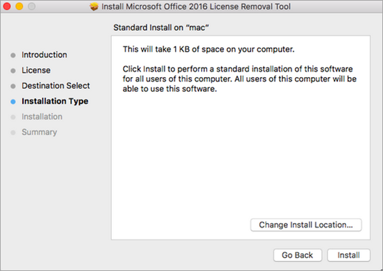Click the greyed Installation step label
Viewport: 383px width, 271px height.
[41, 117]
